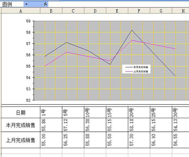The width and height of the screenshot is (189, 157).
Task: Open the Name Box dropdown arrow
Action: click(26, 4)
